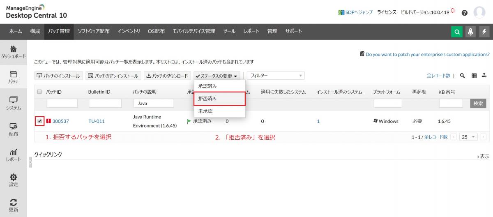Go to previous page arrow
The width and height of the screenshot is (493, 217).
454,137
